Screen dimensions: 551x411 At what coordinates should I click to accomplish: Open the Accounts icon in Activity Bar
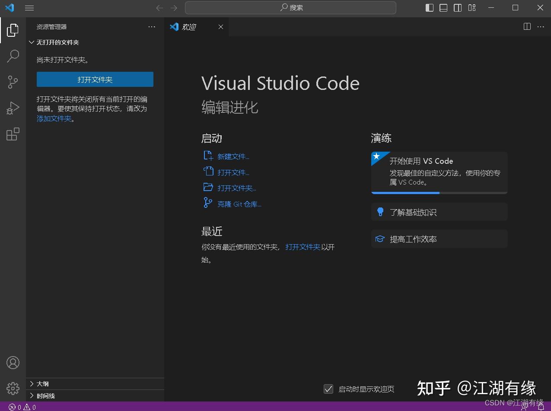click(x=13, y=363)
